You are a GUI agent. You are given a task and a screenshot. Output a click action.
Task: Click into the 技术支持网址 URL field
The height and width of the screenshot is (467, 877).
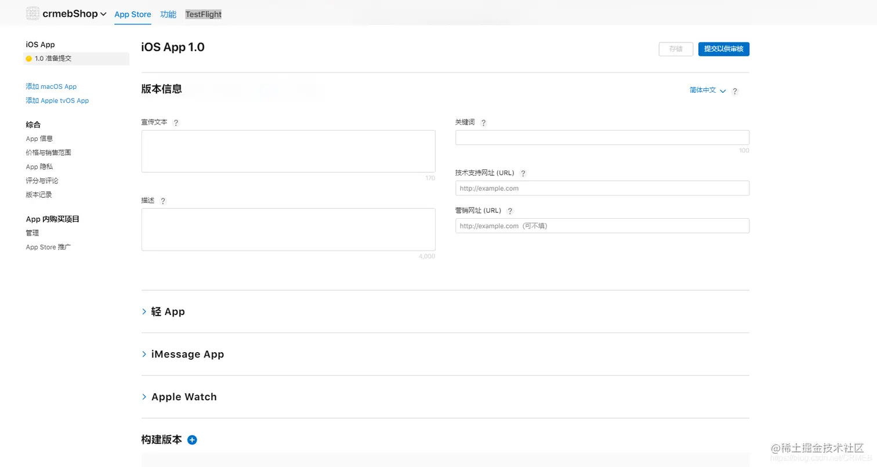[602, 188]
